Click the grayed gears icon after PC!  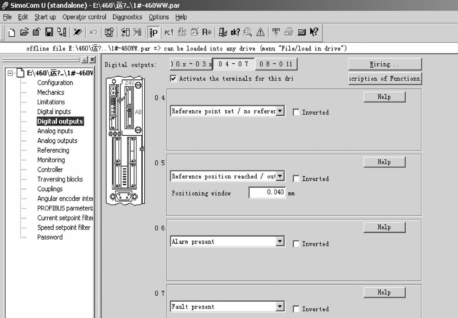pyautogui.click(x=182, y=32)
